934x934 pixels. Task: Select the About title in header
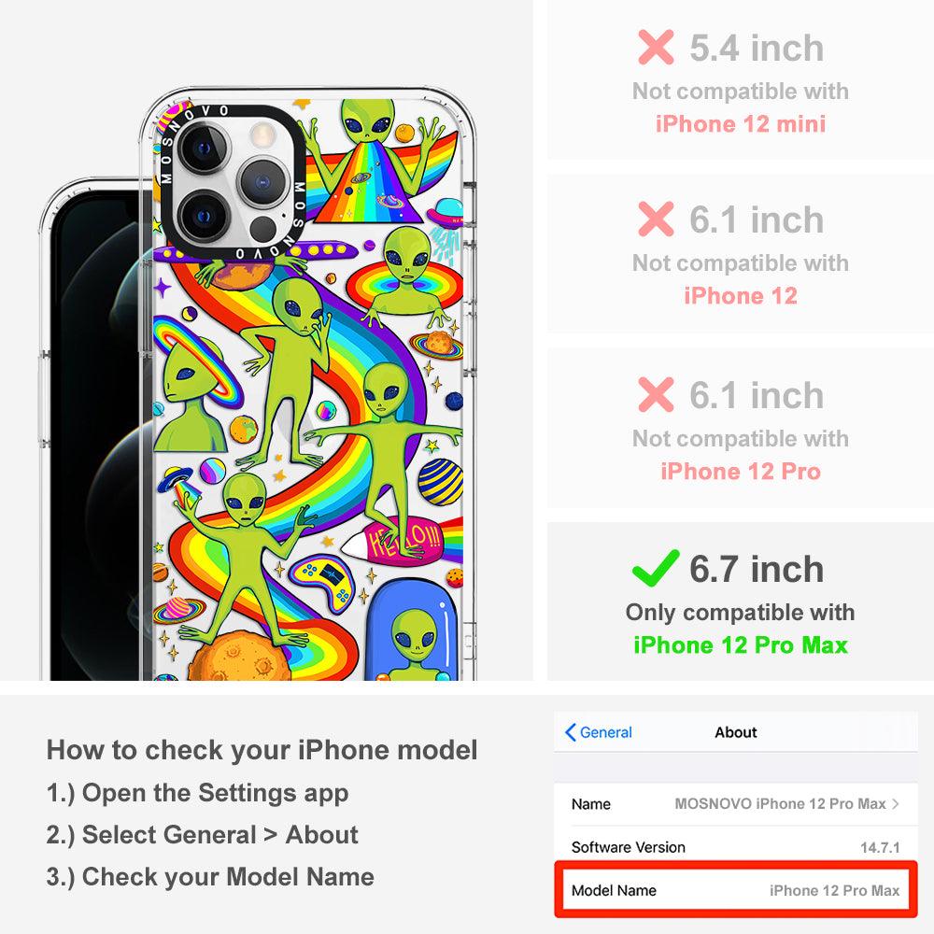point(736,732)
